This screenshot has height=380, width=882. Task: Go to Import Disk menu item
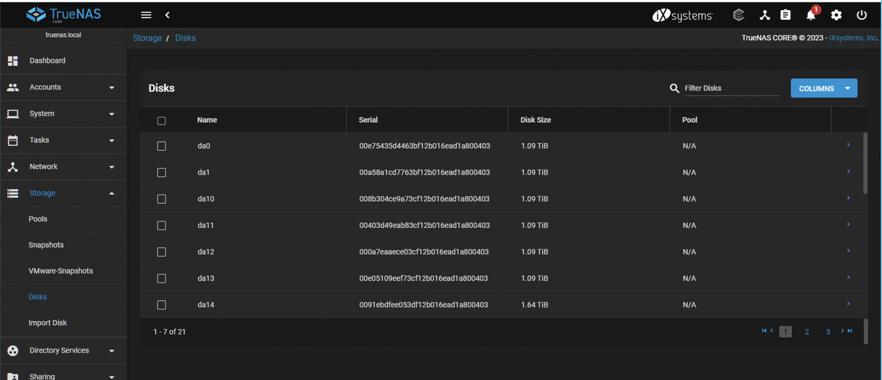48,323
